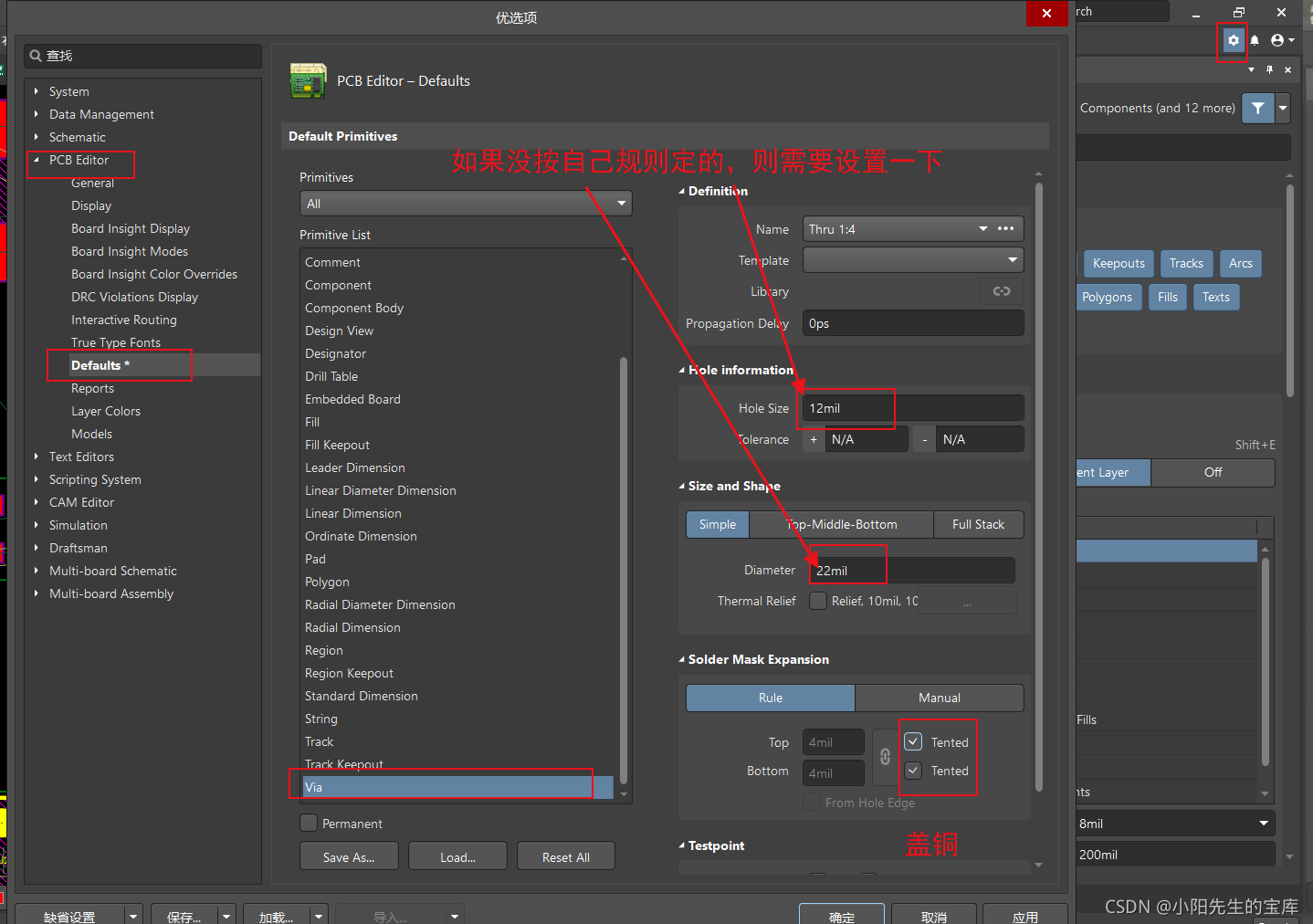
Task: Click the Diameter input field
Action: 912,570
